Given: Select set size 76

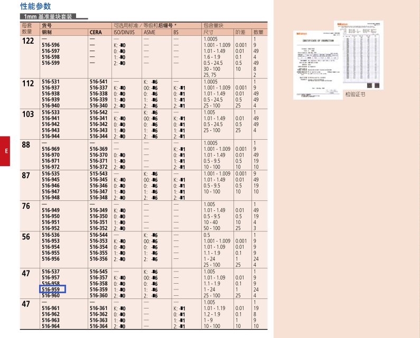Looking at the screenshot, I should (x=26, y=206).
